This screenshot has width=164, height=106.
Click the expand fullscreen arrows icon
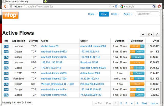point(157,34)
